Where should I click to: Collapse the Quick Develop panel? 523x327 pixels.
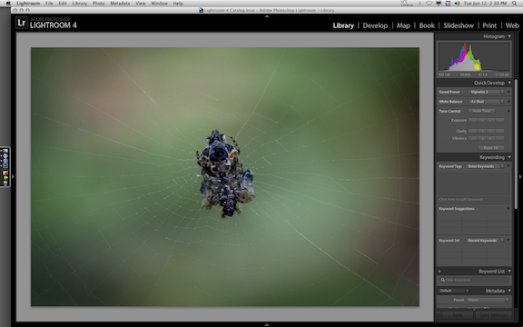click(x=509, y=83)
